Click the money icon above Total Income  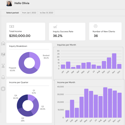tap(12, 26)
